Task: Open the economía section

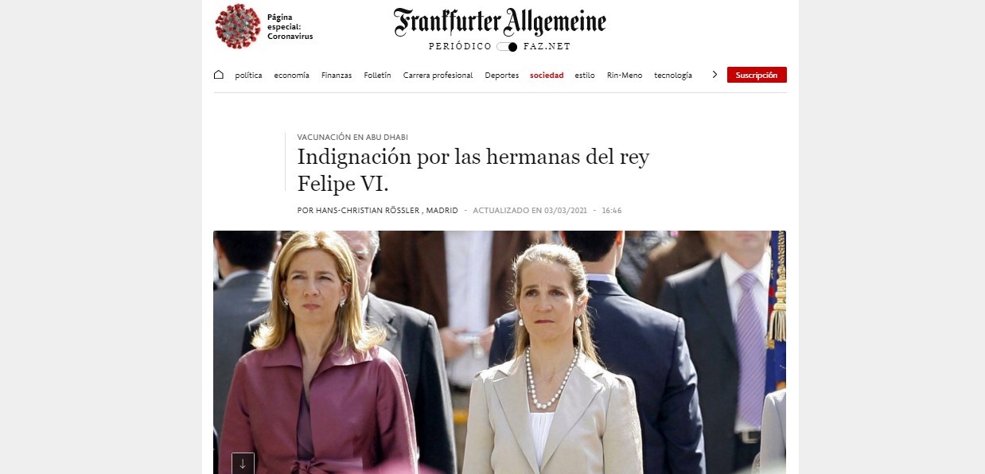Action: [291, 76]
